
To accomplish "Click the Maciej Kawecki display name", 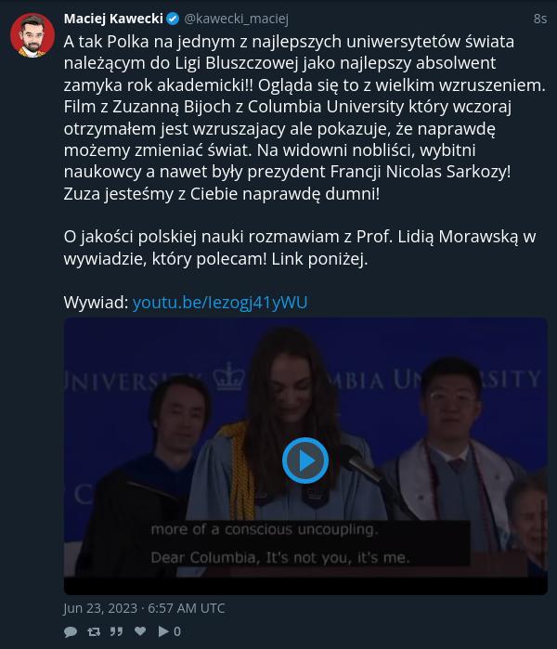I will [x=113, y=19].
